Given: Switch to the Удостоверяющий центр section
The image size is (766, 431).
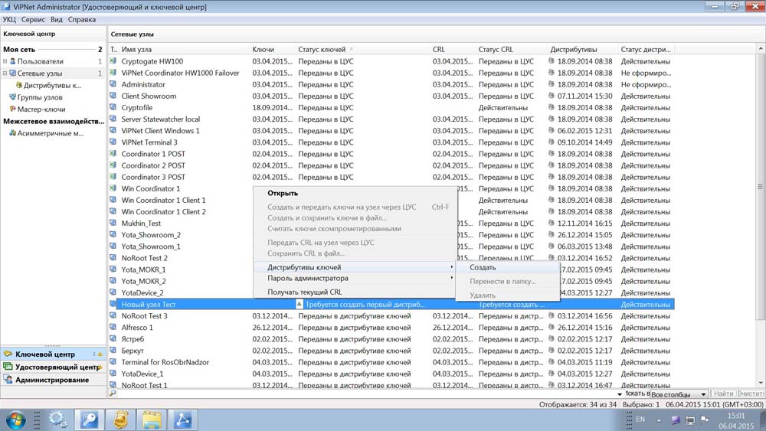Looking at the screenshot, I should click(x=53, y=367).
